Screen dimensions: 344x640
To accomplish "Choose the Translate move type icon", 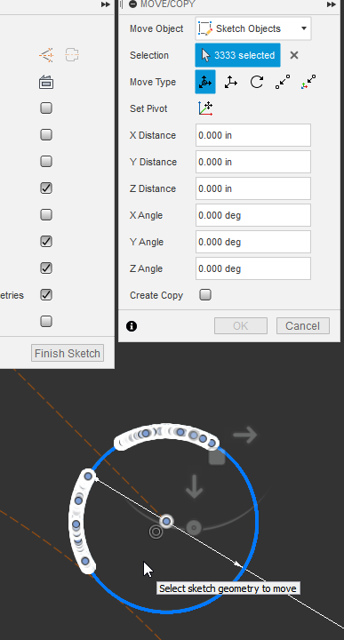I will pos(231,82).
